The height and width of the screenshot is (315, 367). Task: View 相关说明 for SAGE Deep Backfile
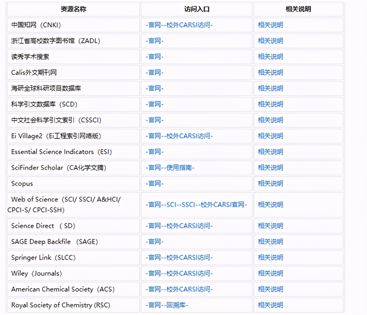pyautogui.click(x=271, y=242)
